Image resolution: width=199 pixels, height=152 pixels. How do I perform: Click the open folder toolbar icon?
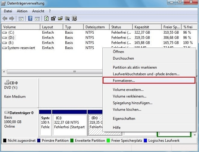60,19
